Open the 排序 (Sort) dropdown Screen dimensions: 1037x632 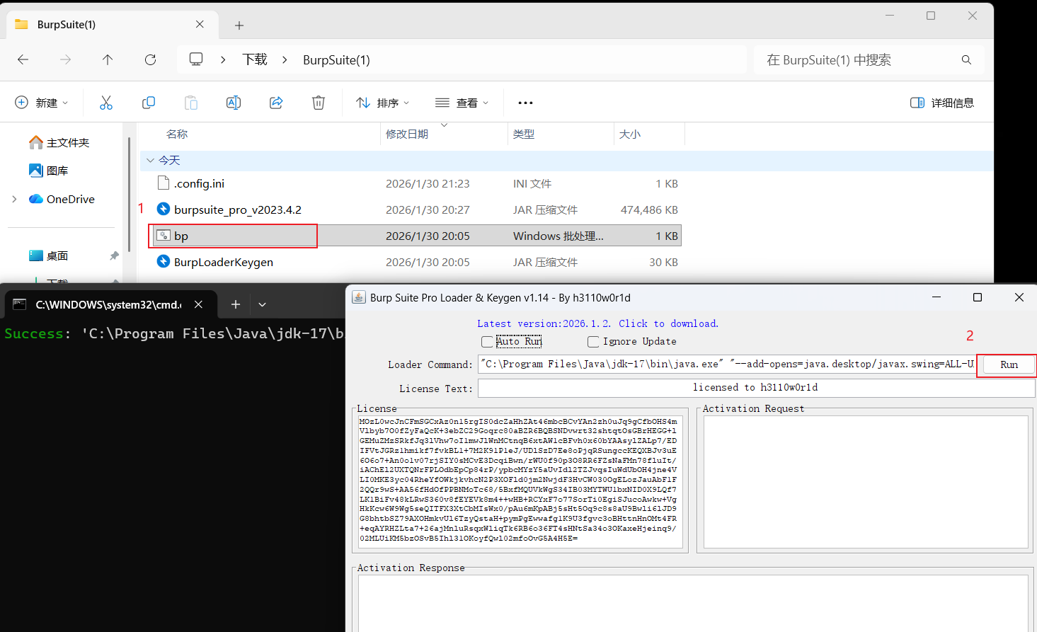pos(383,103)
